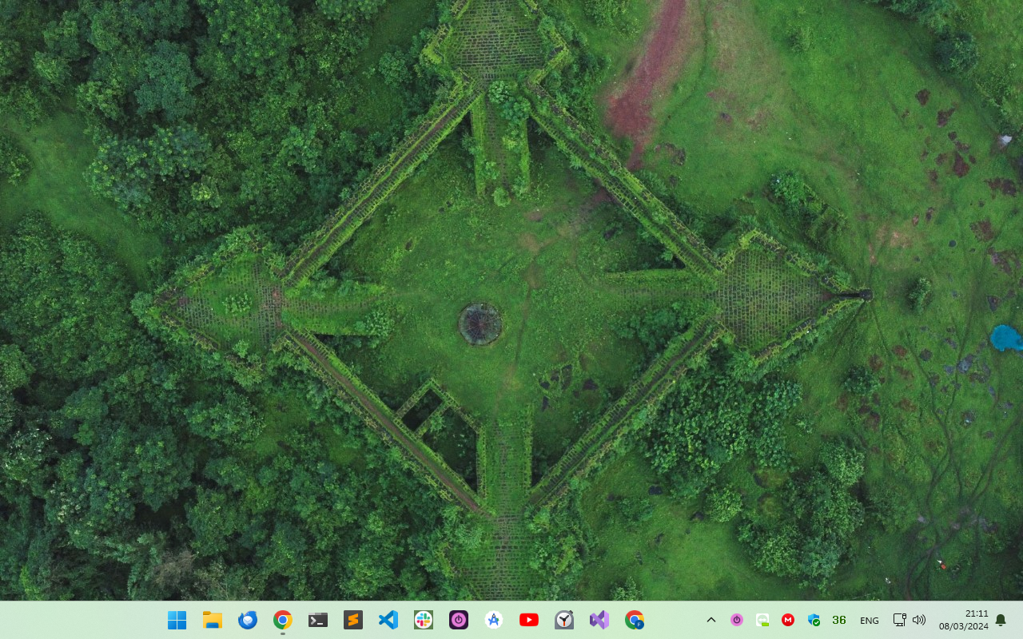Open Chrome with profile badge in taskbar
1023x639 pixels.
tap(635, 620)
